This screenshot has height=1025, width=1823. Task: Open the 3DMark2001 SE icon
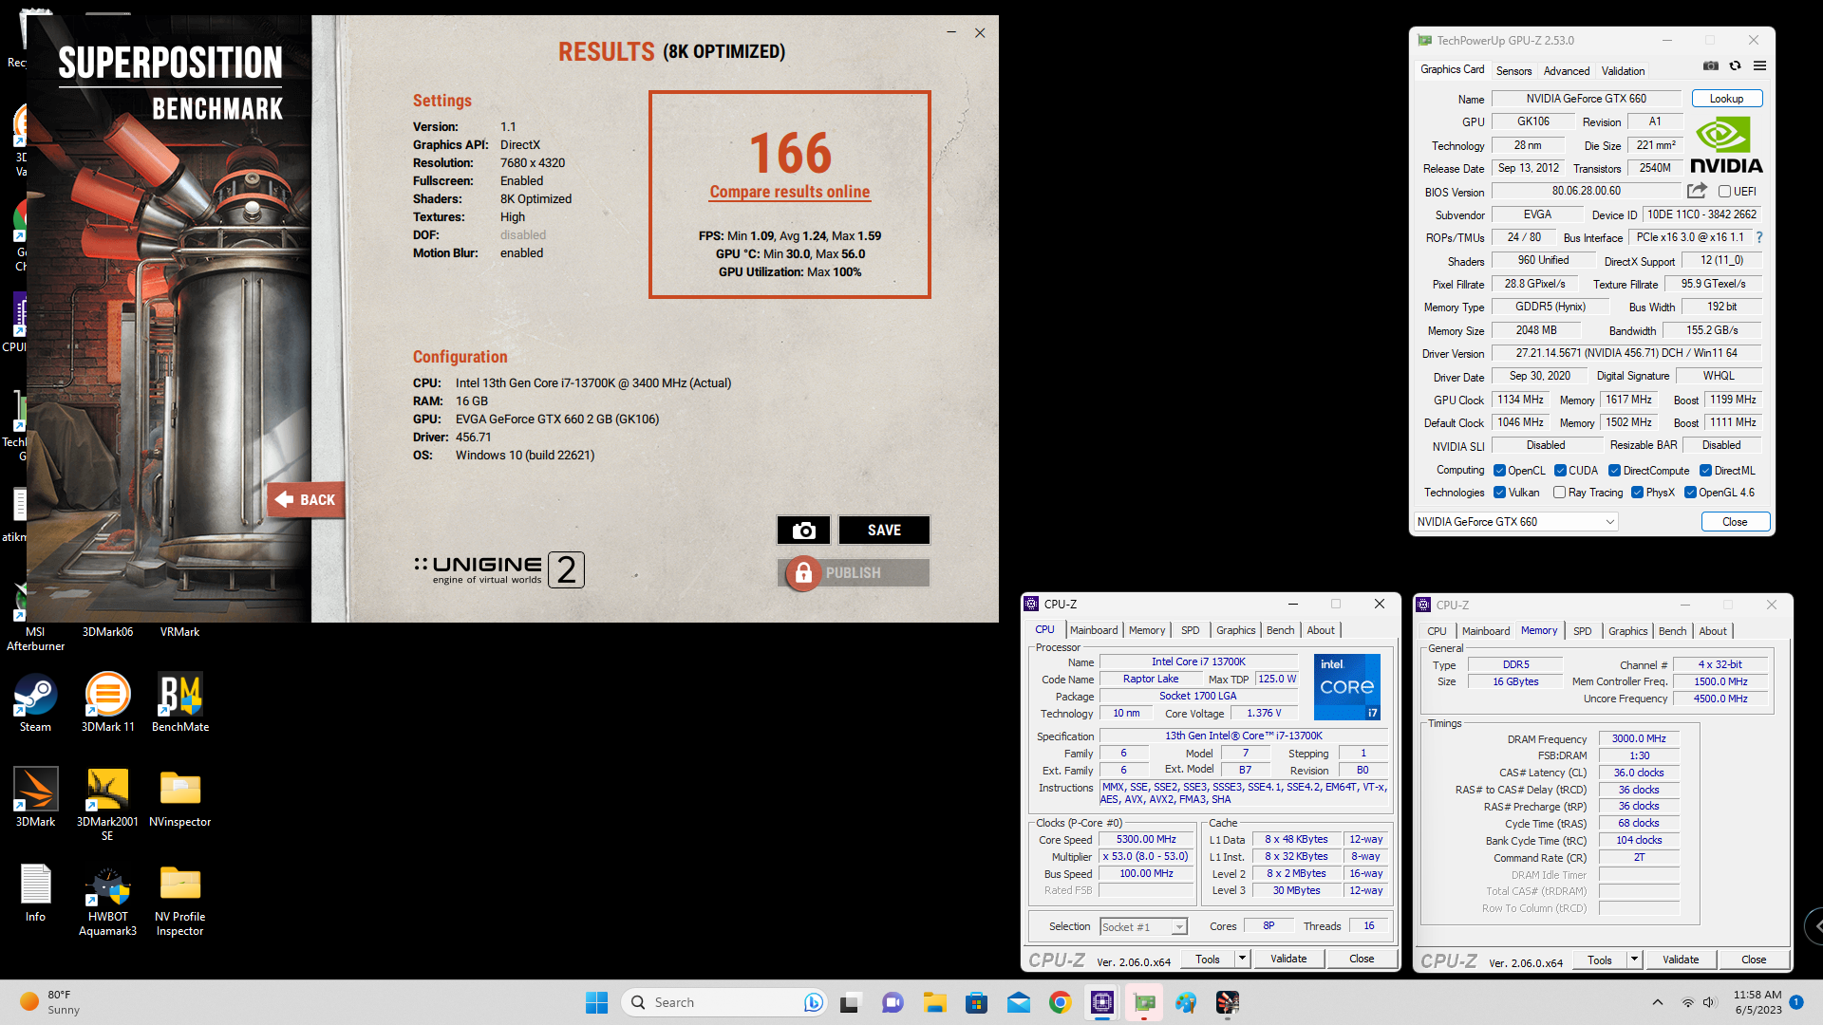tap(107, 805)
